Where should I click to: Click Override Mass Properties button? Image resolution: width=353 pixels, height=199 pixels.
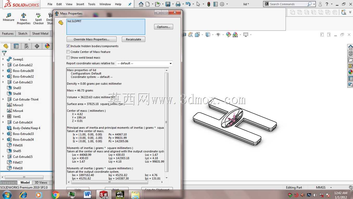point(91,39)
